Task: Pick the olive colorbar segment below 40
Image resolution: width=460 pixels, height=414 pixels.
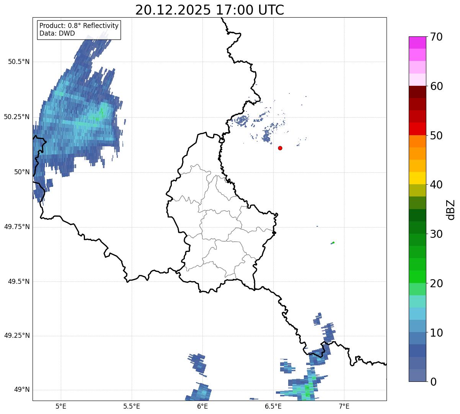Action: [x=417, y=190]
